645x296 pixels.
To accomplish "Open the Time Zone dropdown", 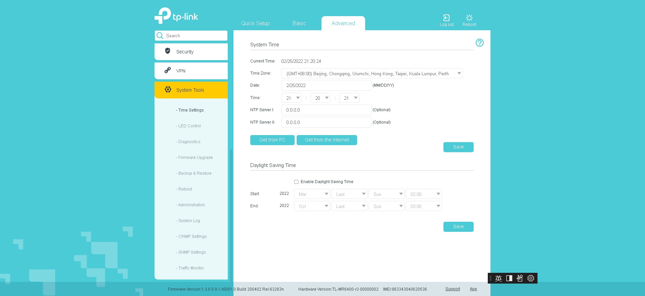I will pyautogui.click(x=372, y=74).
